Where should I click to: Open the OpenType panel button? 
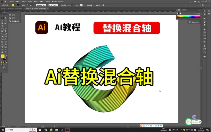coord(194,22)
